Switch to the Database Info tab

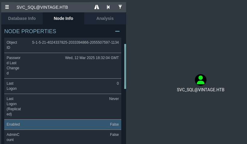pyautogui.click(x=22, y=18)
